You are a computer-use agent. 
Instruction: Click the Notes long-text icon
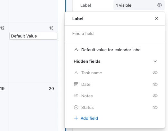[76, 96]
